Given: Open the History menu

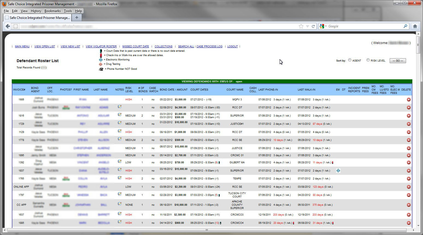Looking at the screenshot, I should [36, 11].
